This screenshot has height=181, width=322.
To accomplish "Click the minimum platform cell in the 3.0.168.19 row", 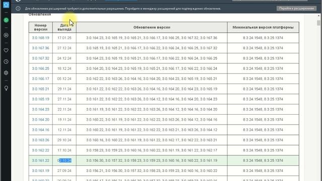I will (263, 38).
